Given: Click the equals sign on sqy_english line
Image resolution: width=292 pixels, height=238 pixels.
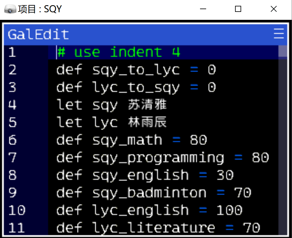Looking at the screenshot, I should [203, 175].
